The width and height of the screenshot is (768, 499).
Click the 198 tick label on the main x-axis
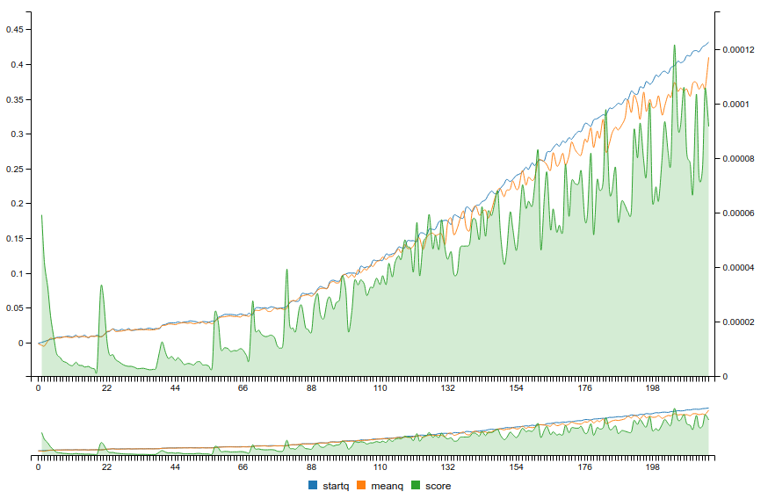[653, 388]
